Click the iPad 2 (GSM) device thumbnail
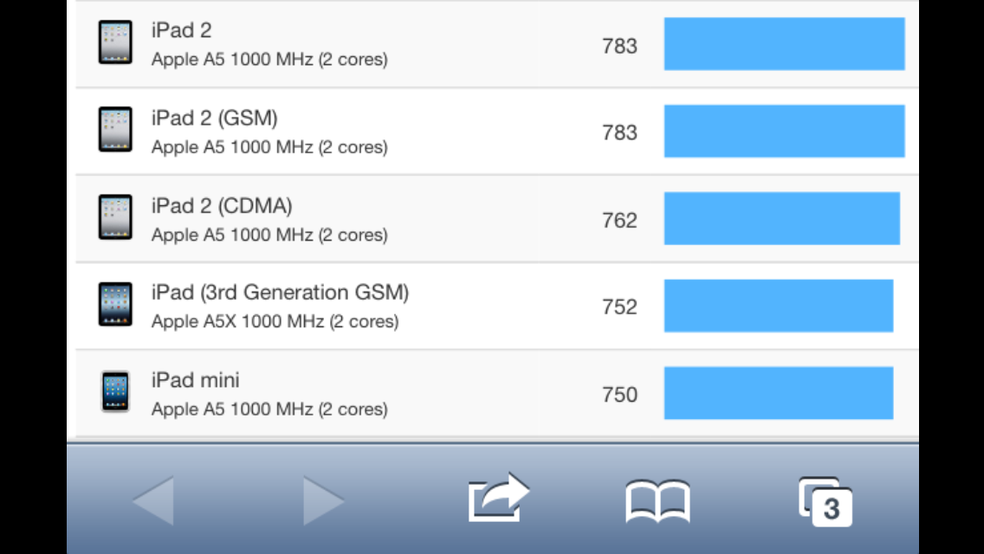Viewport: 984px width, 554px height. pos(115,129)
